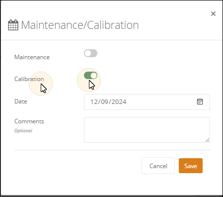The height and width of the screenshot is (197, 223).
Task: Click the Maintenance label
Action: click(x=32, y=57)
